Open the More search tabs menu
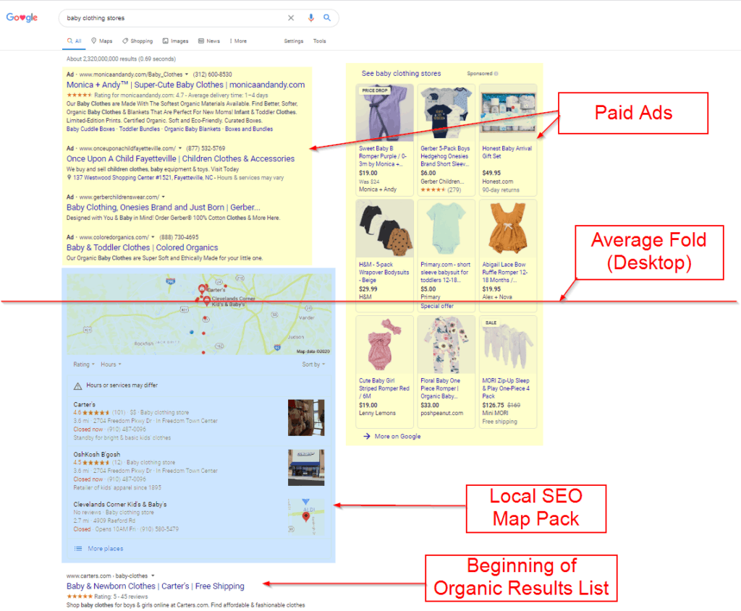 pos(238,41)
